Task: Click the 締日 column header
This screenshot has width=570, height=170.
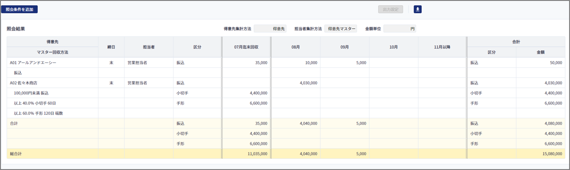Action: tap(111, 47)
